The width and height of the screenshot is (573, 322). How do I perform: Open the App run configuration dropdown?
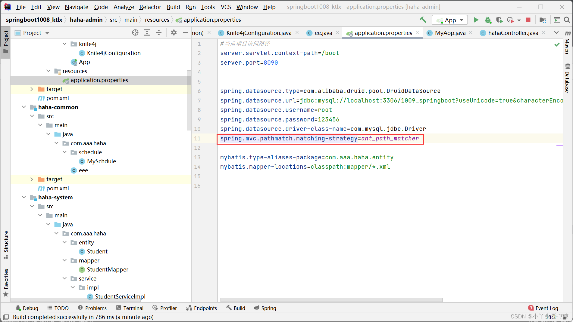(450, 20)
